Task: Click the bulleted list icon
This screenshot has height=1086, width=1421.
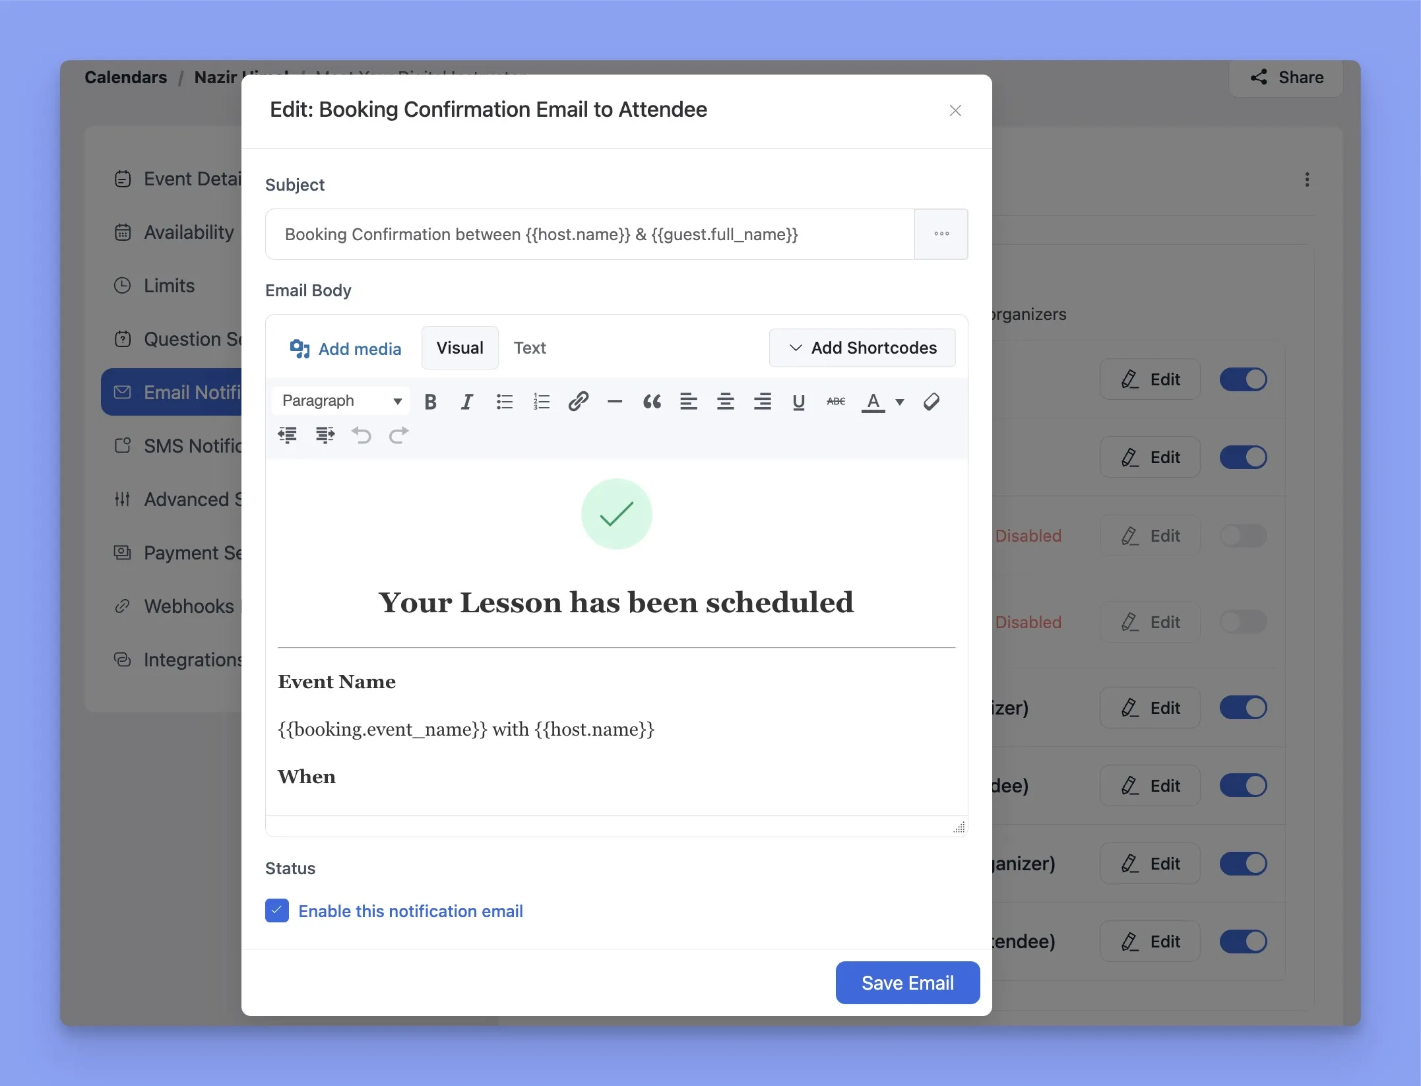Action: [x=503, y=400]
